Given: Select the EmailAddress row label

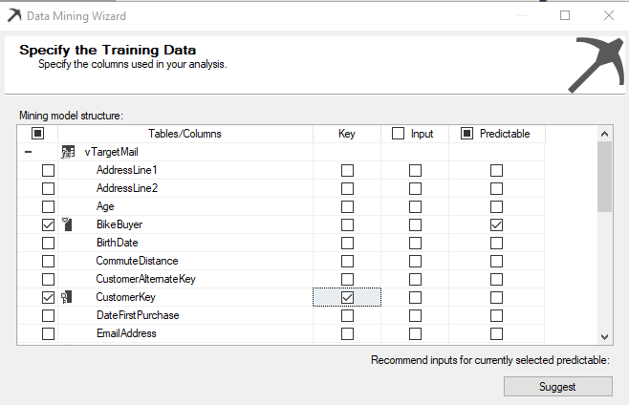Looking at the screenshot, I should tap(126, 333).
